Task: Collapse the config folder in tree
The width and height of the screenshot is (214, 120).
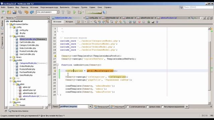Action: [x=11, y=27]
